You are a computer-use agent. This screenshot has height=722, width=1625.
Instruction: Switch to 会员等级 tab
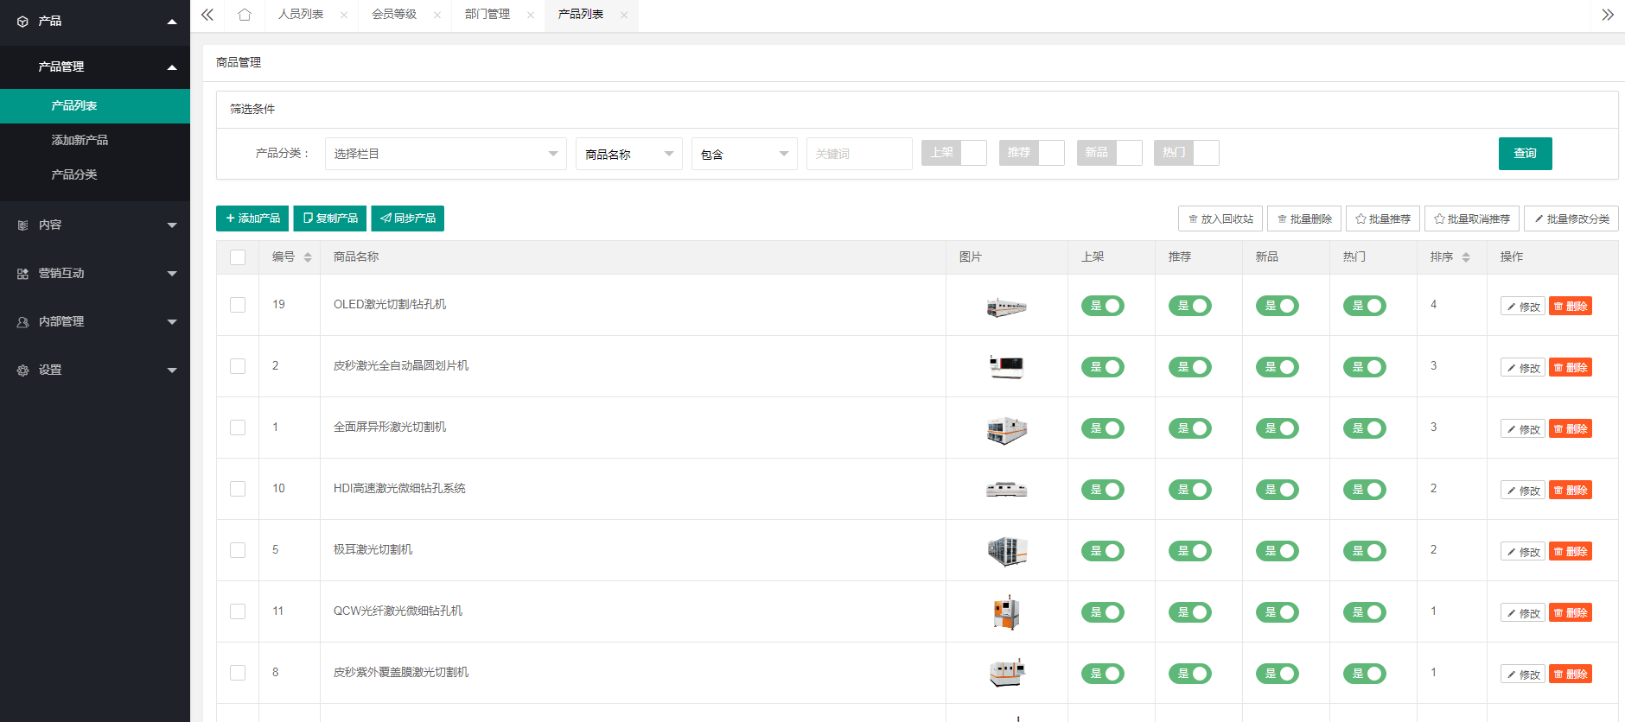(394, 15)
